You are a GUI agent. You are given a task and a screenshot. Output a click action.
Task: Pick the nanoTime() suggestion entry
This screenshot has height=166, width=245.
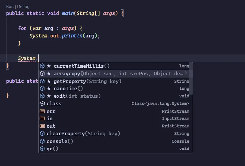point(68,89)
